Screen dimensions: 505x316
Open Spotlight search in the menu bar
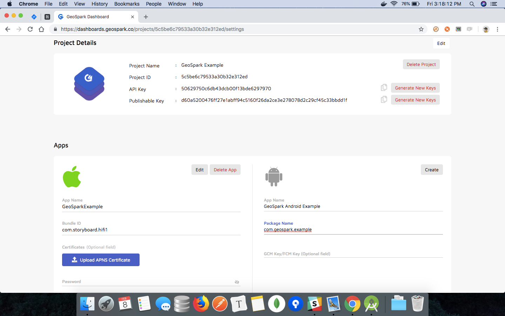(x=472, y=4)
